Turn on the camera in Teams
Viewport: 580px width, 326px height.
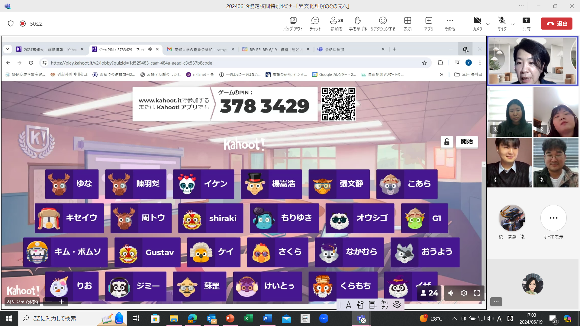[477, 21]
